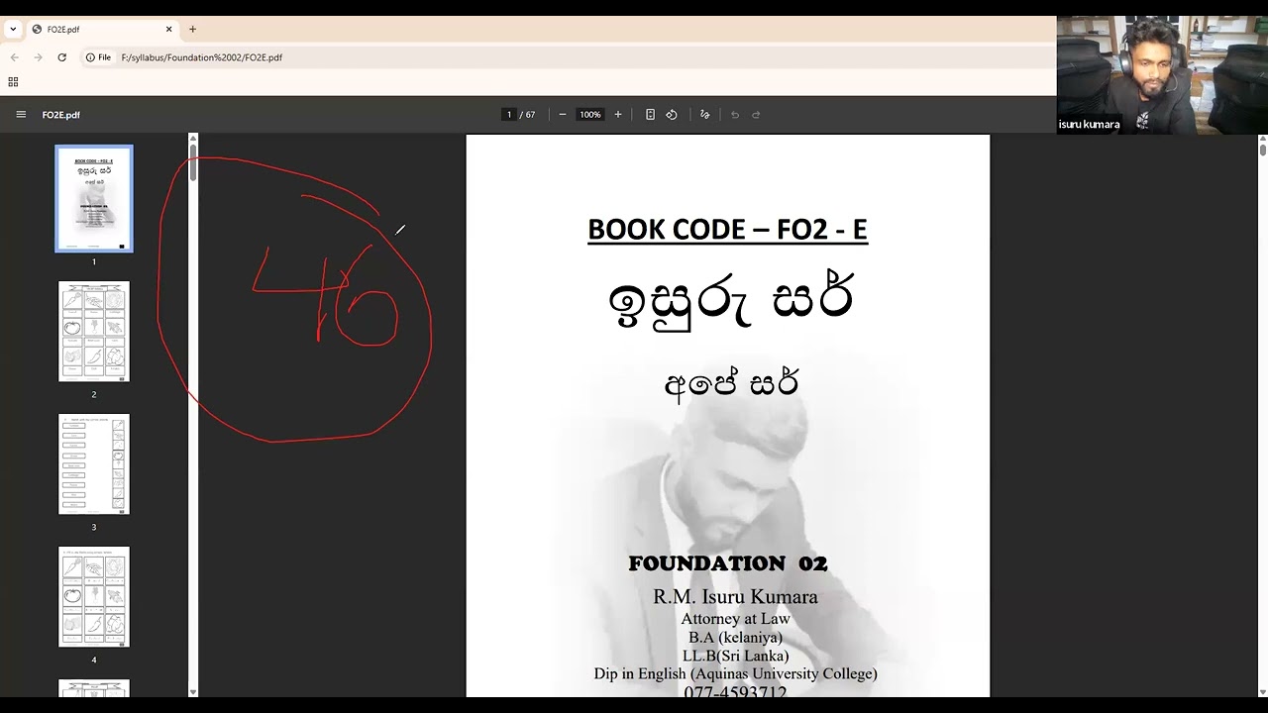Undo the last annotation
The image size is (1268, 713).
735,115
